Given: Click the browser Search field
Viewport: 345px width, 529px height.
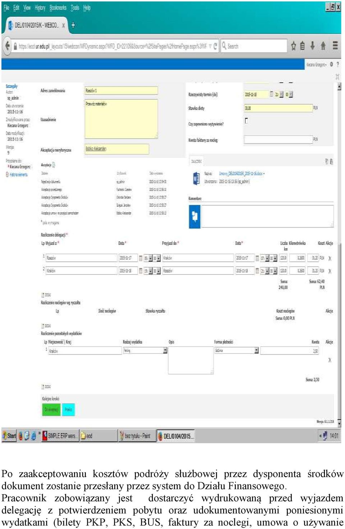Looking at the screenshot, I should point(254,46).
